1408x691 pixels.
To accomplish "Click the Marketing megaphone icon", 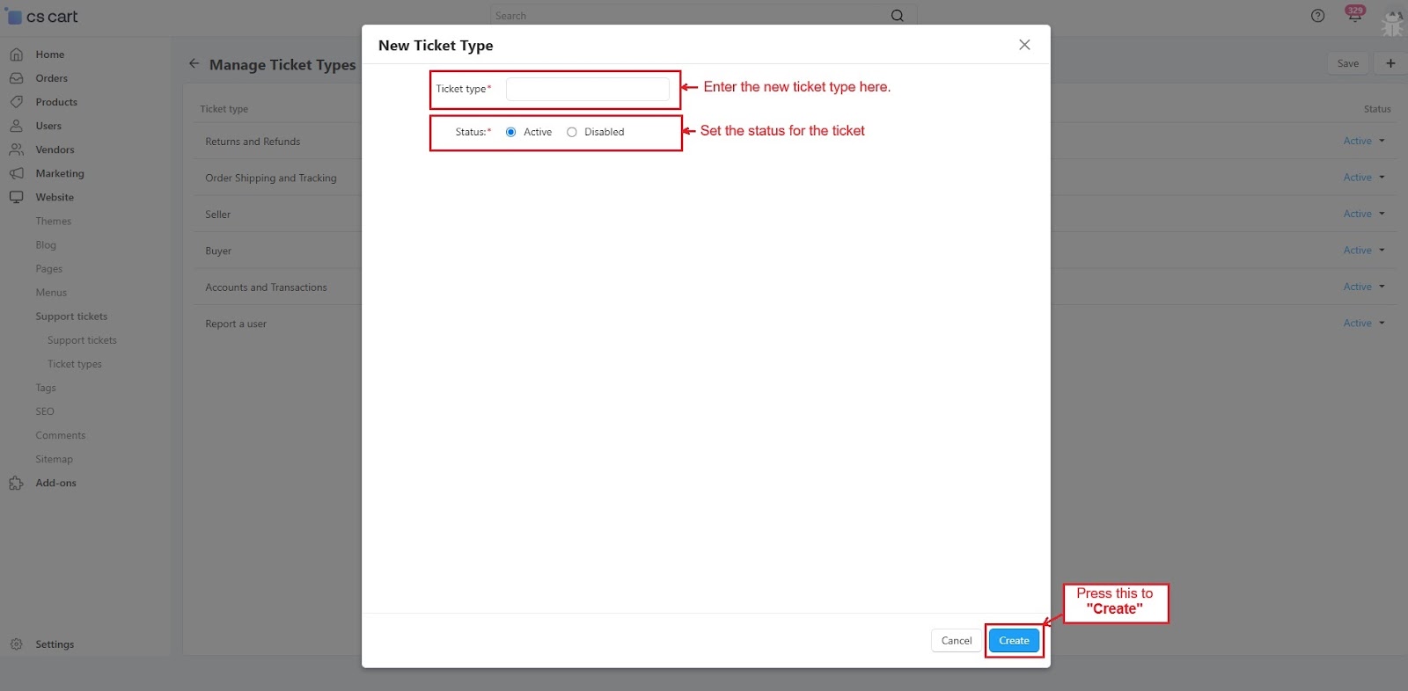I will (16, 173).
